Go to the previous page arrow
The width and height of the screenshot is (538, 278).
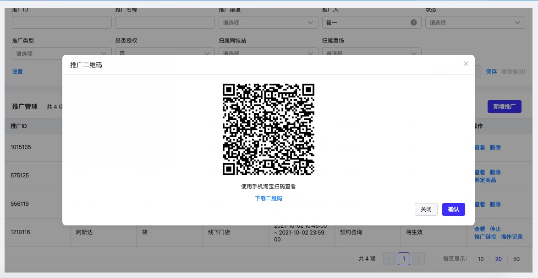click(389, 259)
